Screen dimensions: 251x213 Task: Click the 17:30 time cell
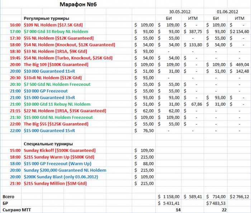click(15, 38)
